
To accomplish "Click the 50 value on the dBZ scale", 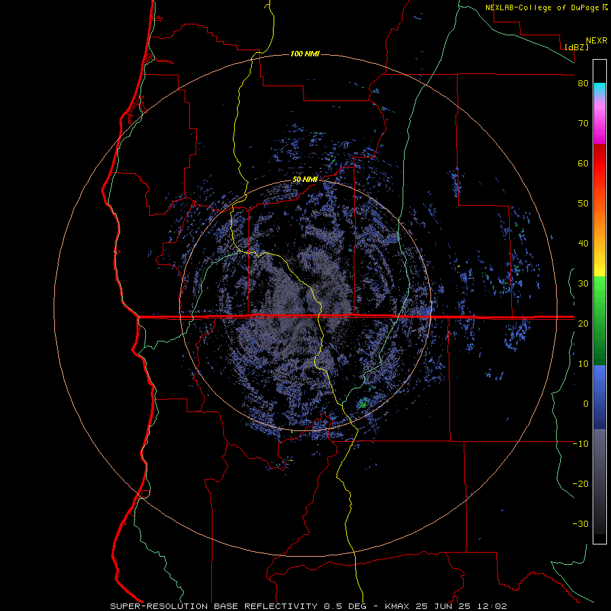I will click(x=583, y=204).
